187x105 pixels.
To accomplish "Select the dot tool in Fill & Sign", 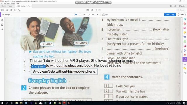I will [97, 15].
